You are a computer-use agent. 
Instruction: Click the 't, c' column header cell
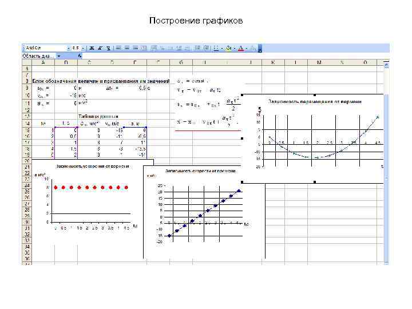pyautogui.click(x=66, y=123)
